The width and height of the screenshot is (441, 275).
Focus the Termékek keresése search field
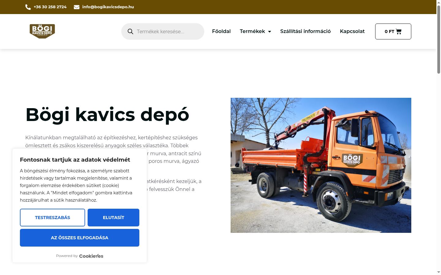[x=163, y=31]
